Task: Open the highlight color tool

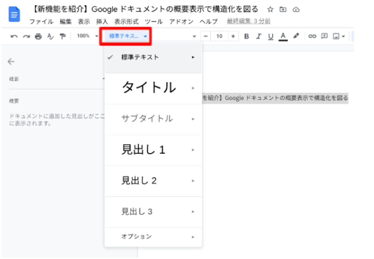Action: click(296, 36)
